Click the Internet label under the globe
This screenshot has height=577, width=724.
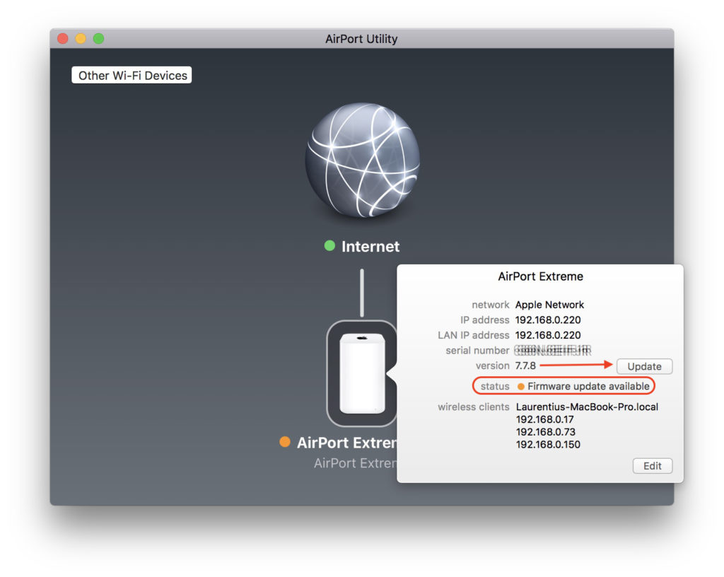pyautogui.click(x=370, y=247)
